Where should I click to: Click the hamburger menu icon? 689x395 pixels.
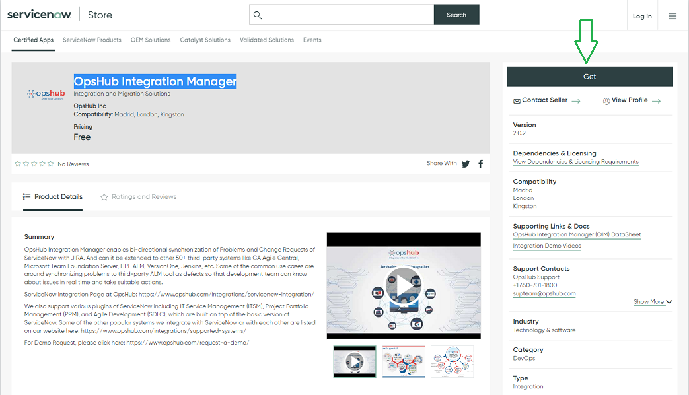coord(672,16)
